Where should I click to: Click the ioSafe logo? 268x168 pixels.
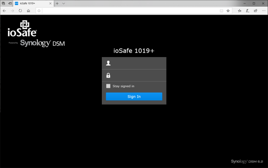pyautogui.click(x=22, y=29)
